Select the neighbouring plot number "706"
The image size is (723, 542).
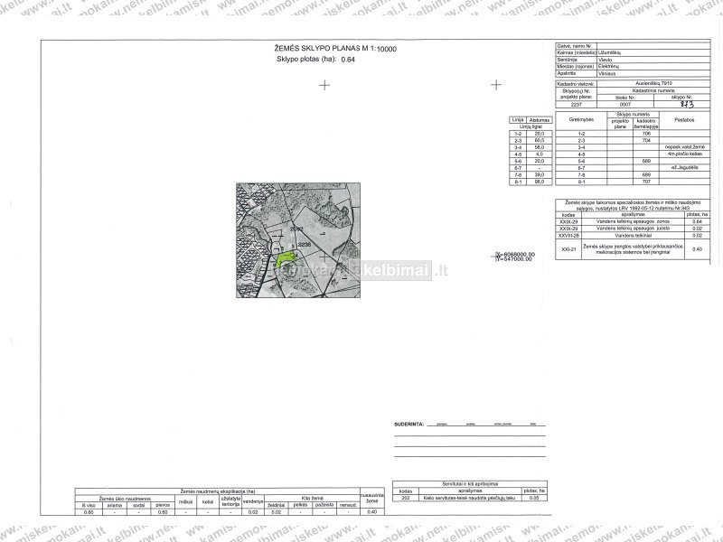[646, 134]
